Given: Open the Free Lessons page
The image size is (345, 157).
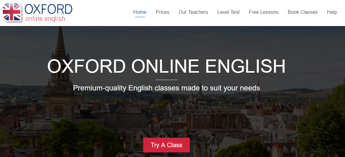Looking at the screenshot, I should point(264,12).
